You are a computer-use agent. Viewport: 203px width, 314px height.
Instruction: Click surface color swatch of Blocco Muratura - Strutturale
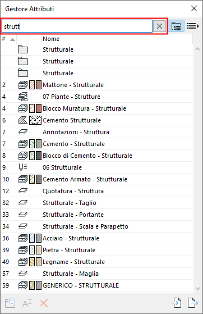tap(39, 108)
